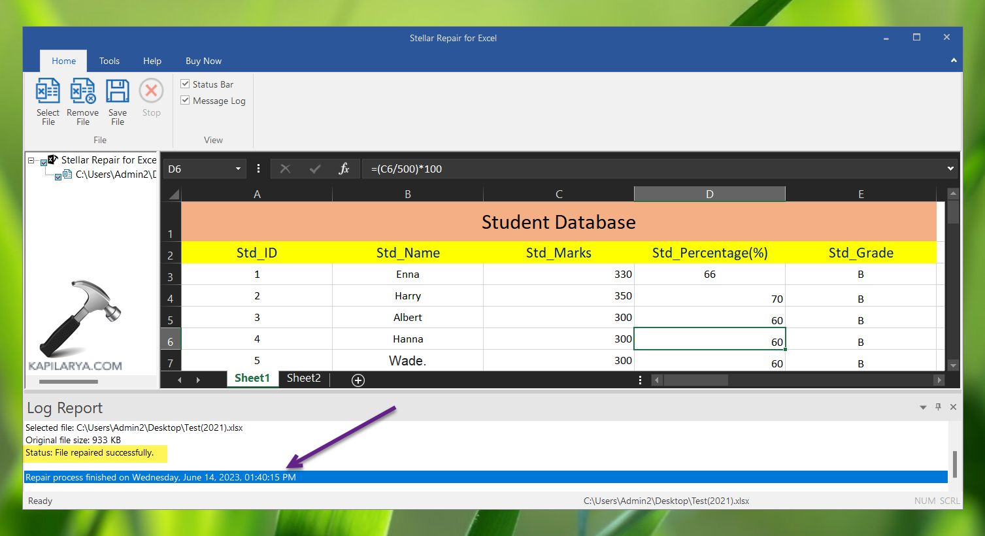Open the Help menu tab

pyautogui.click(x=152, y=61)
